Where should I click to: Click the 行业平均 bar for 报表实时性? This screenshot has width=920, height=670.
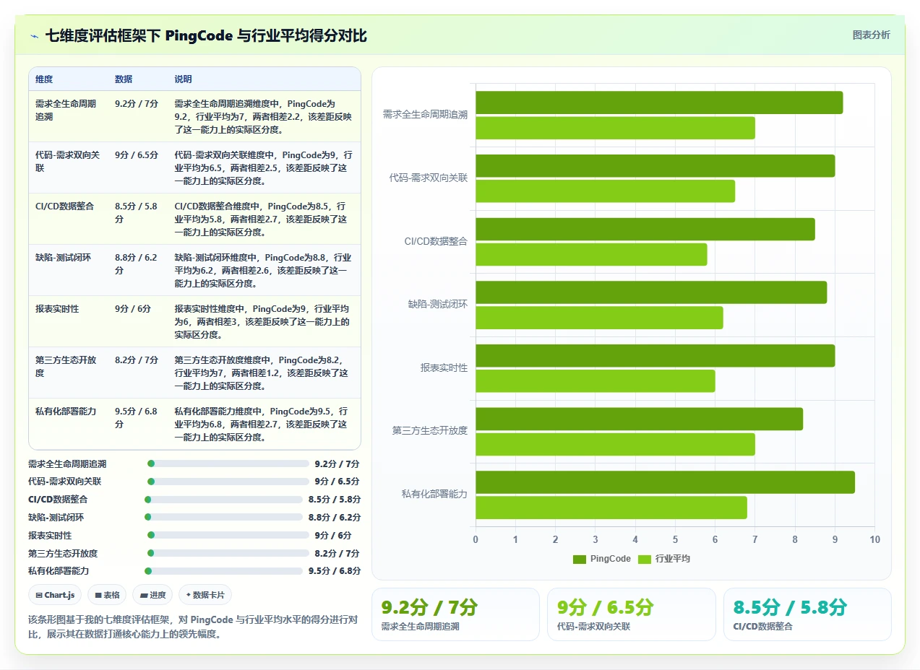coord(596,380)
